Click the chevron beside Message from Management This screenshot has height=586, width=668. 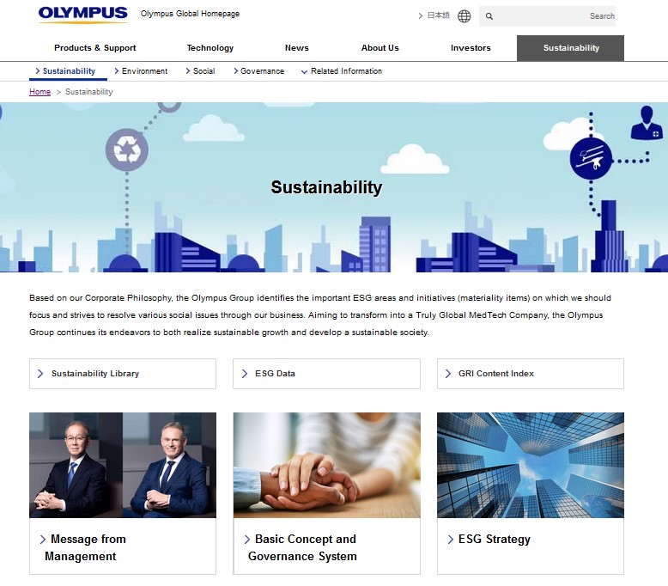43,540
